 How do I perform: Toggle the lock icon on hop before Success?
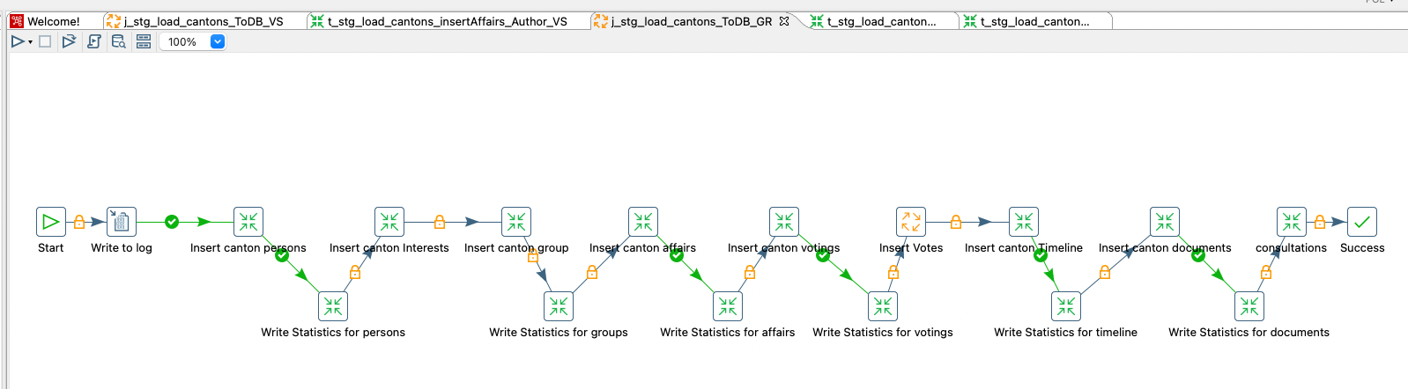[x=1320, y=222]
